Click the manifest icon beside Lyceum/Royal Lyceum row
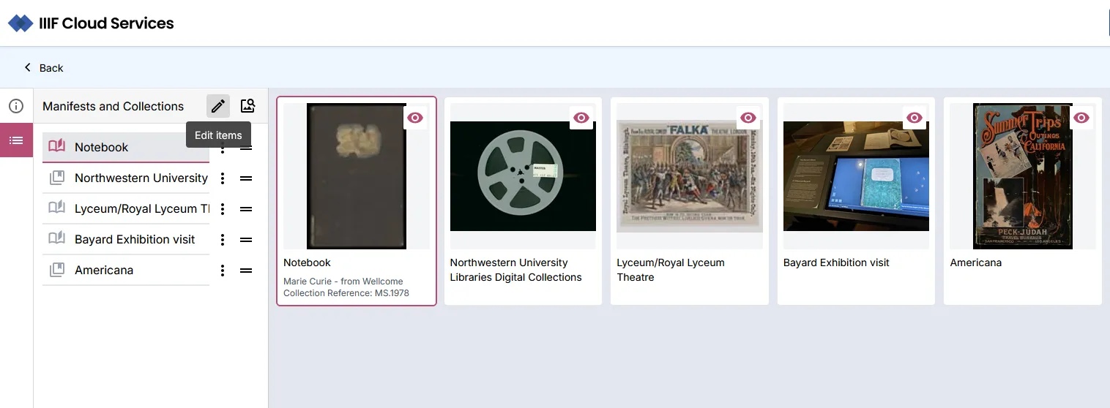 (x=56, y=208)
